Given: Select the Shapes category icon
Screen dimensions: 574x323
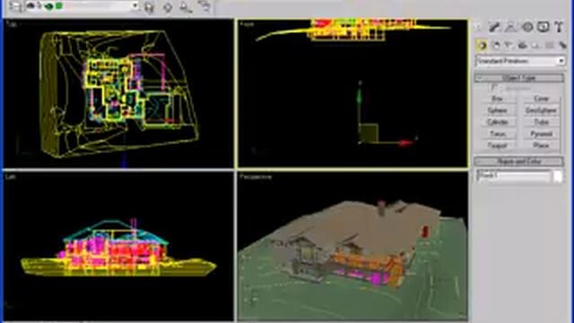Looking at the screenshot, I should (496, 45).
